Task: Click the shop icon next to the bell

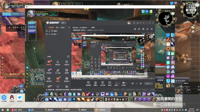Action: [143, 29]
